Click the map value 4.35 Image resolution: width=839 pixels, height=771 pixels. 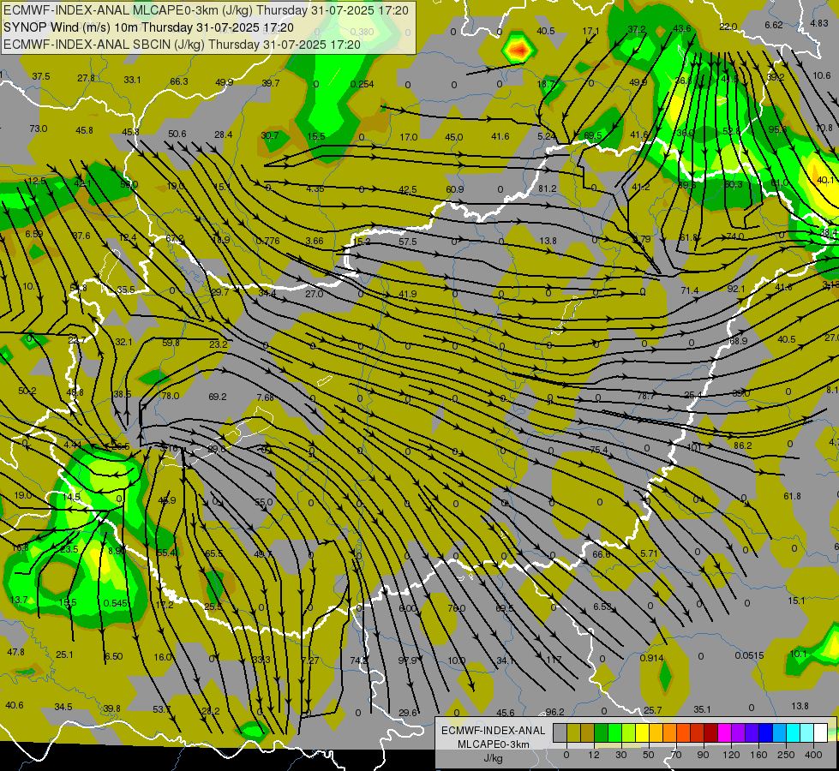point(315,188)
